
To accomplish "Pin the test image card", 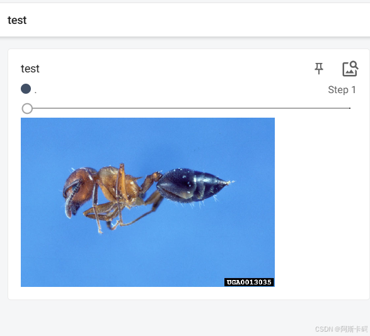I will (x=319, y=69).
